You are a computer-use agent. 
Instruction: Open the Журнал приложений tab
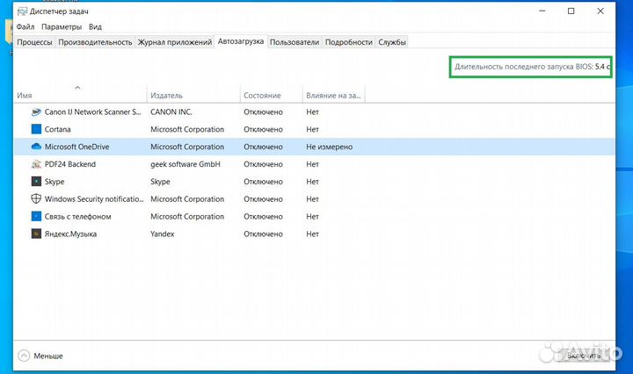pos(175,42)
